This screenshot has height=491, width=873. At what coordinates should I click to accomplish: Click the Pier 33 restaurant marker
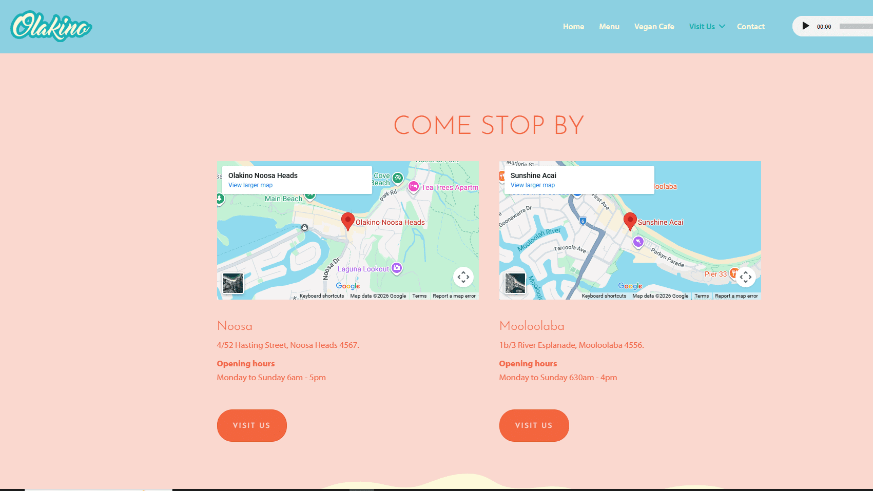pyautogui.click(x=733, y=273)
